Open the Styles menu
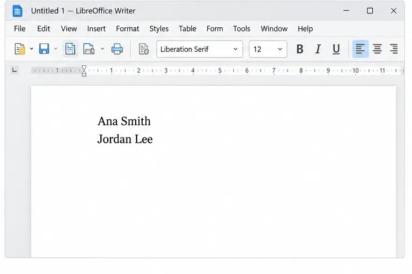 [x=159, y=28]
